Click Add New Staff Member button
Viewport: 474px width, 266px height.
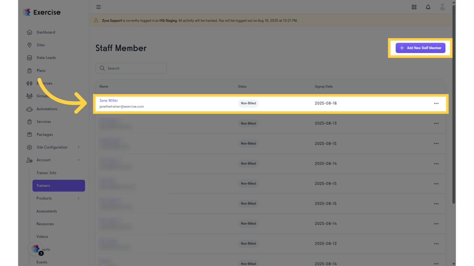[x=420, y=48]
